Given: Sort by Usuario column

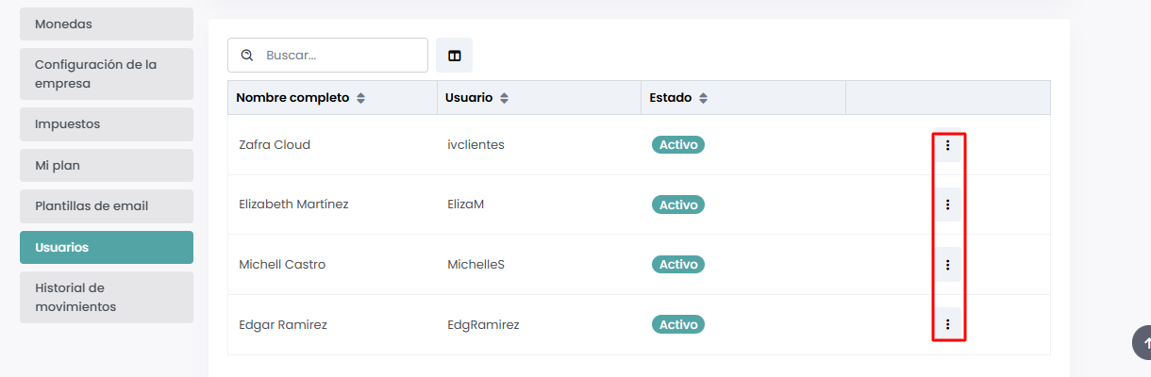Looking at the screenshot, I should coord(504,98).
